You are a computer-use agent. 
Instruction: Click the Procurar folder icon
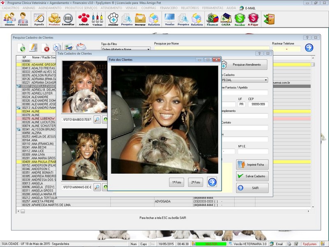140,19
